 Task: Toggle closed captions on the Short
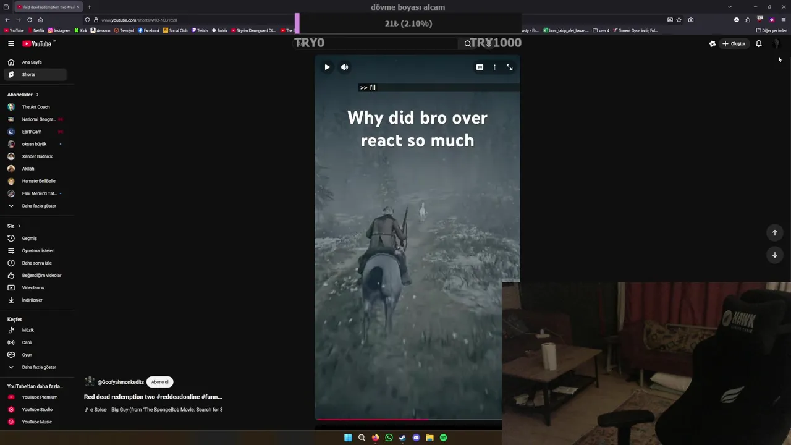pos(480,67)
